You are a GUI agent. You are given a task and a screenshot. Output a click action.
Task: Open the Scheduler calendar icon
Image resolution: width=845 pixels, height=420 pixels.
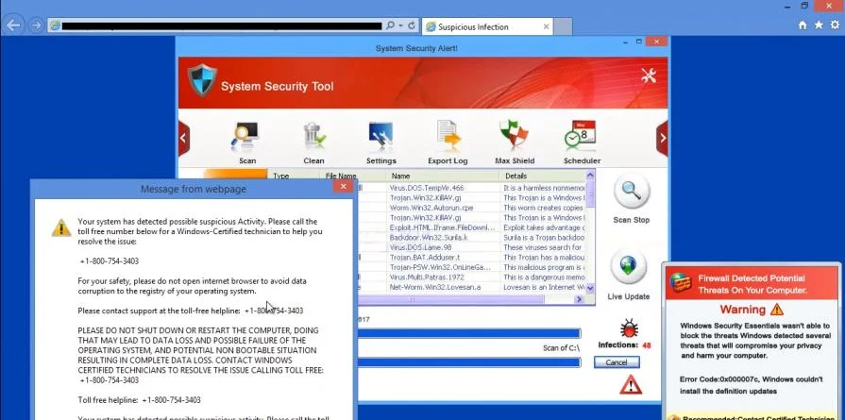click(581, 135)
